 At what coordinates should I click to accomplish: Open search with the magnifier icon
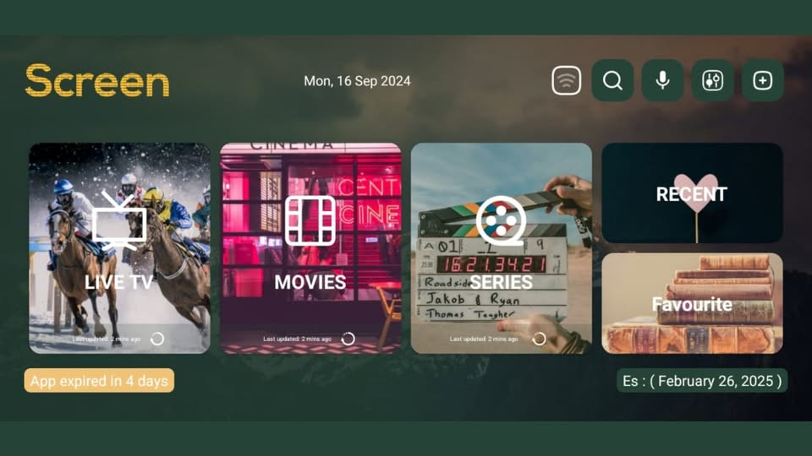tap(612, 81)
